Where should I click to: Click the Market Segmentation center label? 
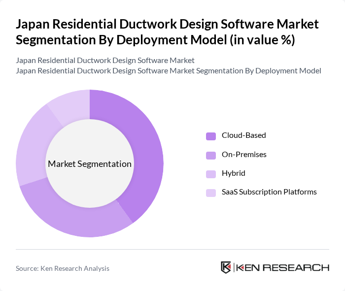pyautogui.click(x=90, y=164)
